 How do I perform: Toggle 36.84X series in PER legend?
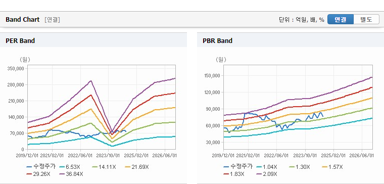(71, 174)
